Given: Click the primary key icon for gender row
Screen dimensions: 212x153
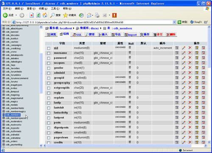Looking at the screenshot, I should click(197, 68).
